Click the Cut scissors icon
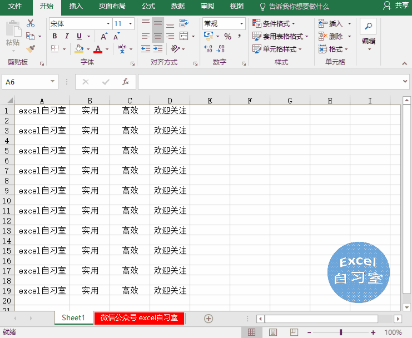The image size is (412, 338). tap(31, 23)
